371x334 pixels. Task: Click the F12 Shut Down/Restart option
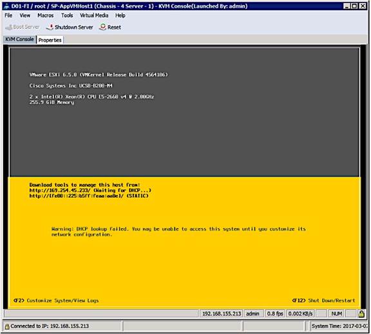coord(324,301)
